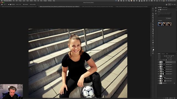177x99 pixels.
Task: Create new group folder icon
Action: tap(171, 98)
